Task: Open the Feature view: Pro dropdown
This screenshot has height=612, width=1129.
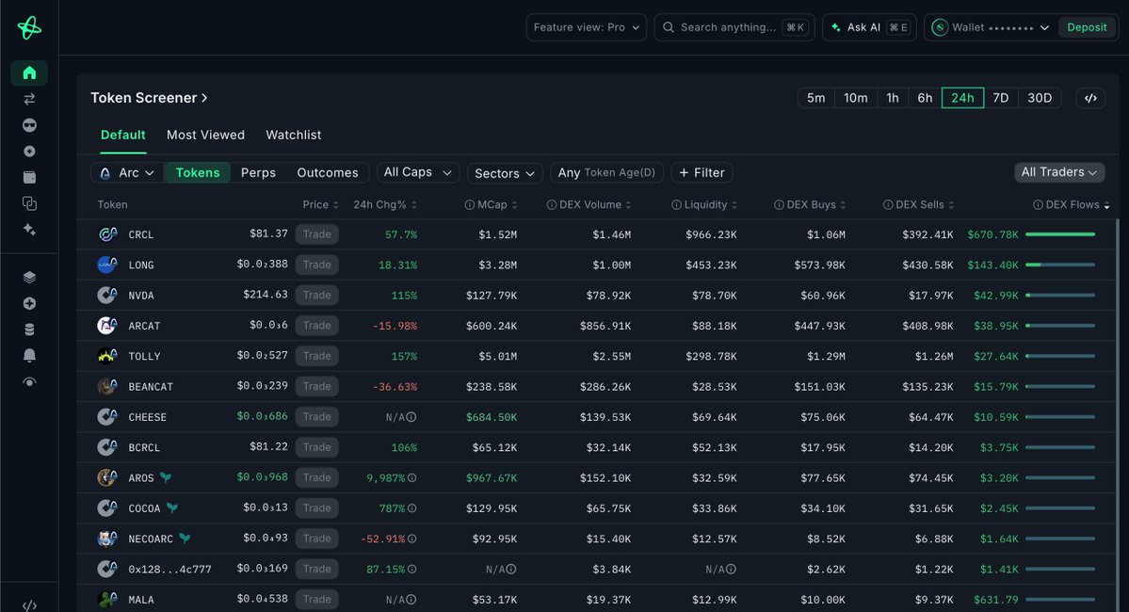Action: pos(586,27)
